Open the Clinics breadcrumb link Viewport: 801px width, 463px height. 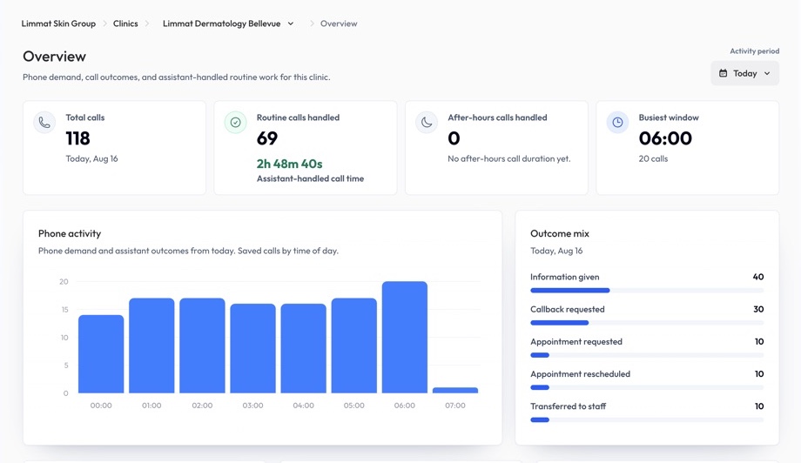[125, 23]
